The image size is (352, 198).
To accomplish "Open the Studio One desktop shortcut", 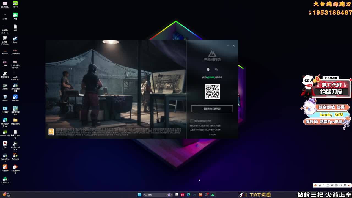I will point(5,156).
